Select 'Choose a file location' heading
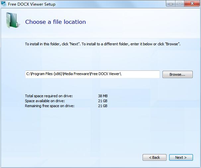This screenshot has width=201, height=168. [x=55, y=22]
